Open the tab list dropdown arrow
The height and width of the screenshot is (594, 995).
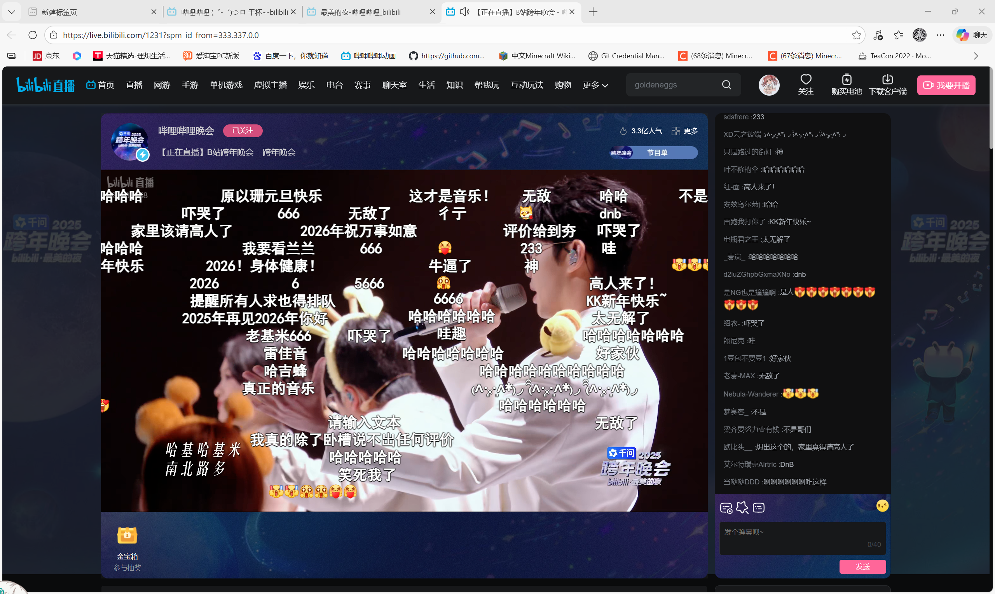[12, 12]
